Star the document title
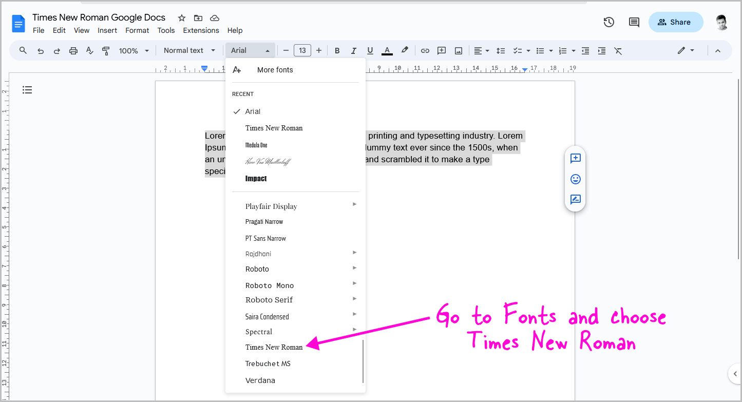Image resolution: width=742 pixels, height=402 pixels. (181, 18)
